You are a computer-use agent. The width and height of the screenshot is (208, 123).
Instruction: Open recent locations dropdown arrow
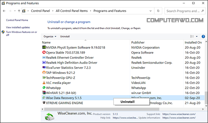[15, 11]
